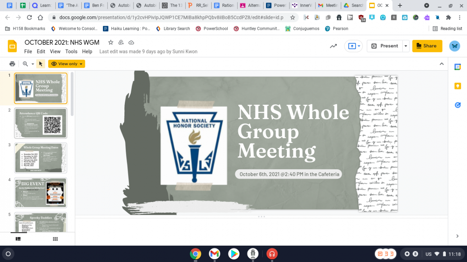Open the View menu
This screenshot has height=262, width=467.
coord(55,52)
